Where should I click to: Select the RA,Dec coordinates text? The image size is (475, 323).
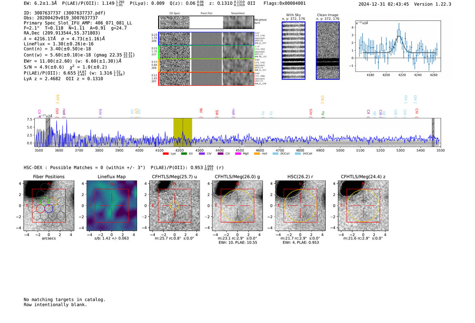(x=62, y=33)
